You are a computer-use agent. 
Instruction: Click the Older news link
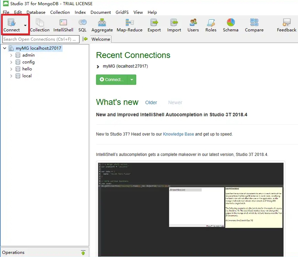151,102
